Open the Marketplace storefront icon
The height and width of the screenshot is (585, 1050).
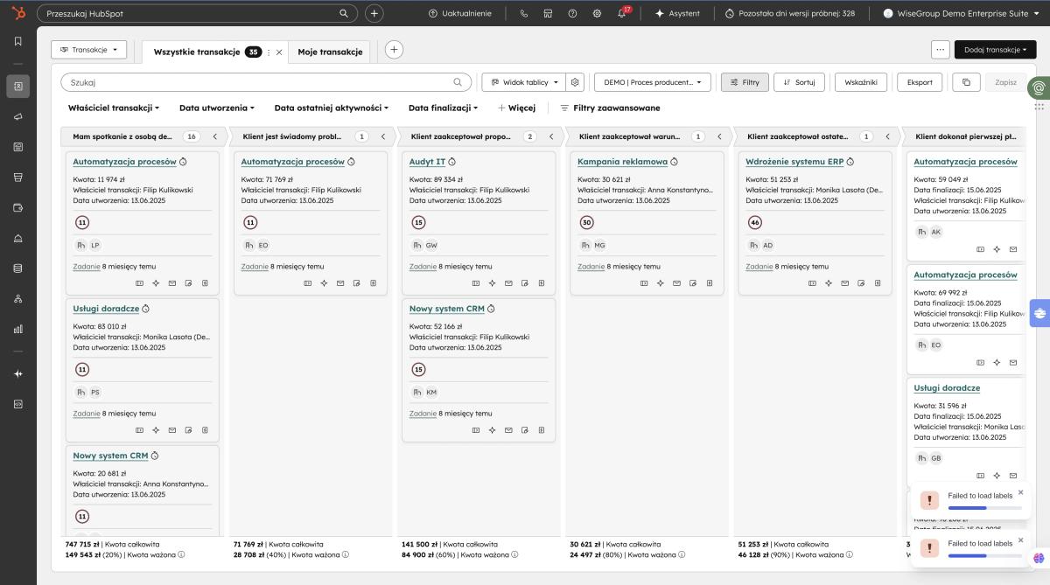point(549,13)
